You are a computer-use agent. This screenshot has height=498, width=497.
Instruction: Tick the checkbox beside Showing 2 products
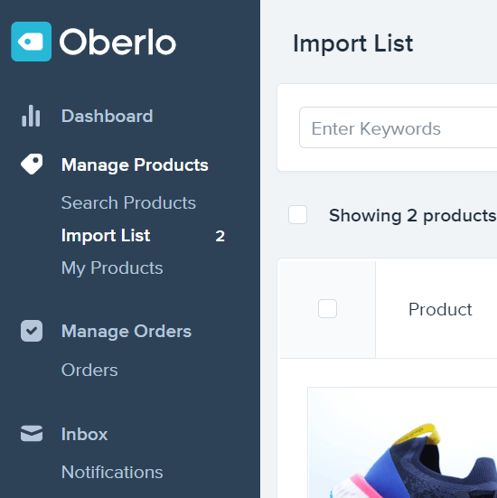[x=297, y=215]
